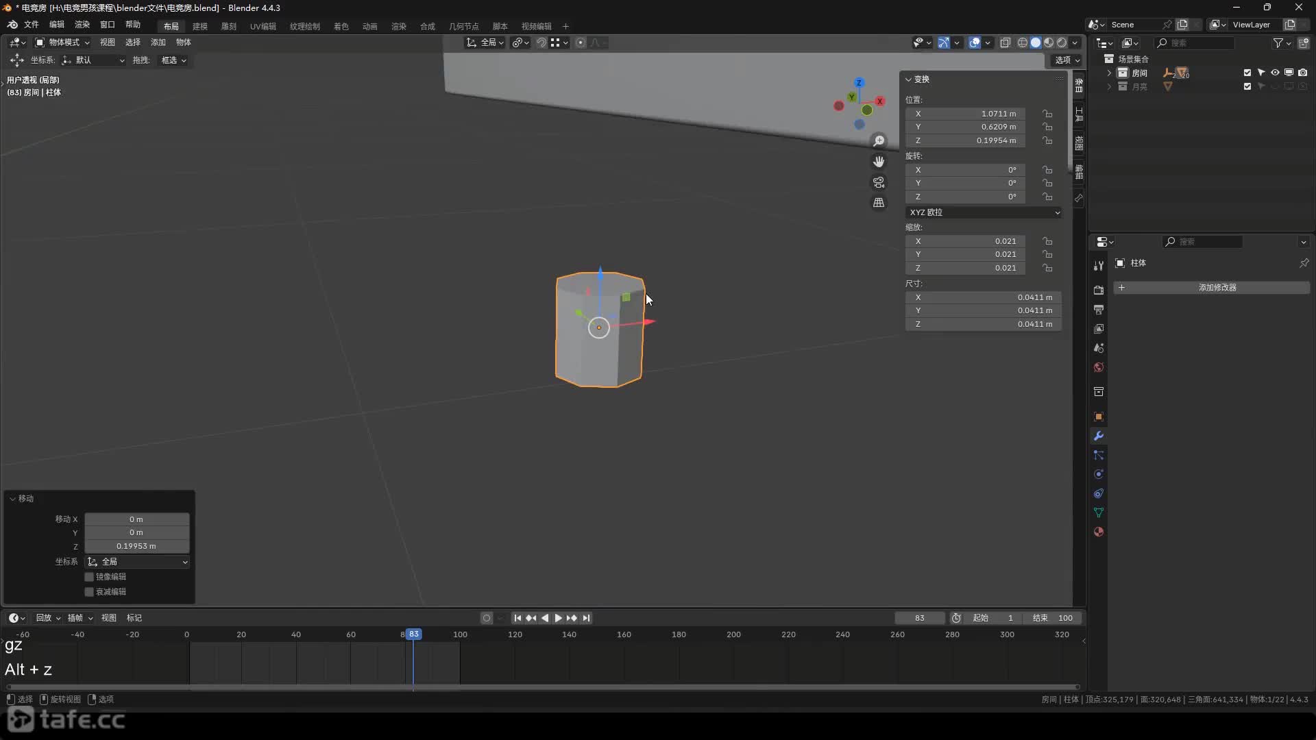Open the Modifiers wrench properties tab
This screenshot has width=1316, height=740.
[x=1099, y=436]
